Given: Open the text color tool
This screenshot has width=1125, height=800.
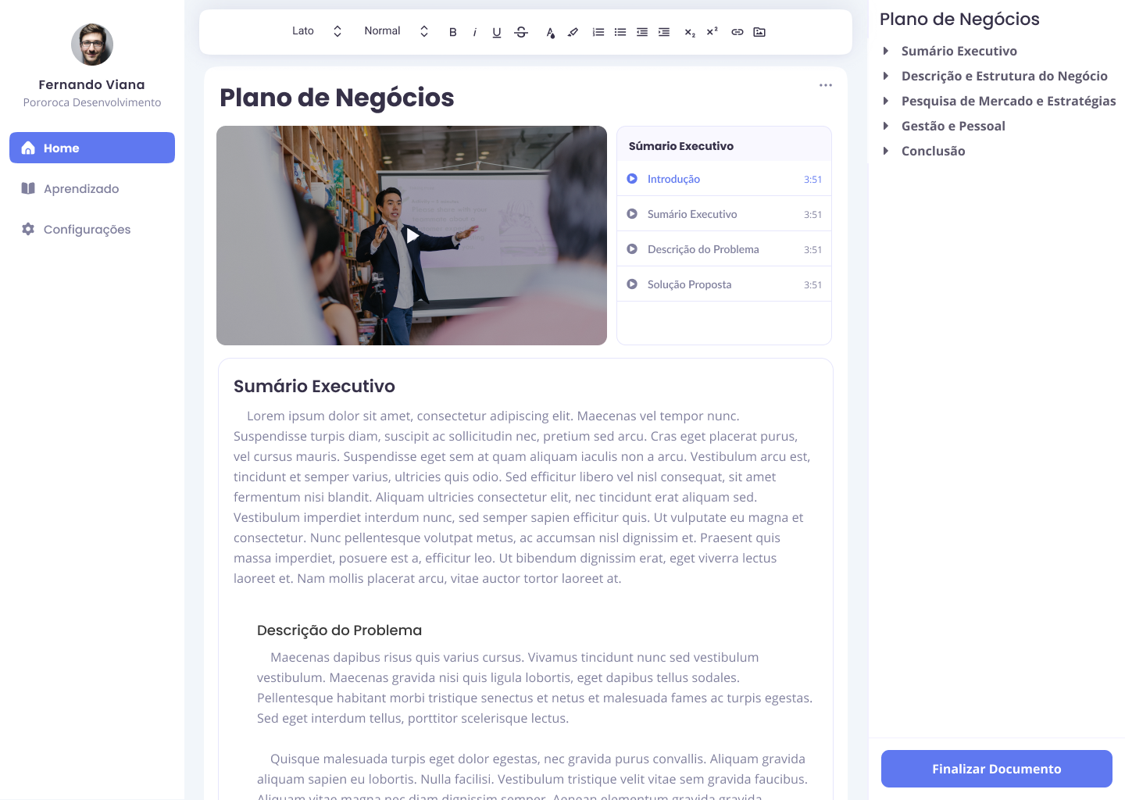Looking at the screenshot, I should [551, 32].
